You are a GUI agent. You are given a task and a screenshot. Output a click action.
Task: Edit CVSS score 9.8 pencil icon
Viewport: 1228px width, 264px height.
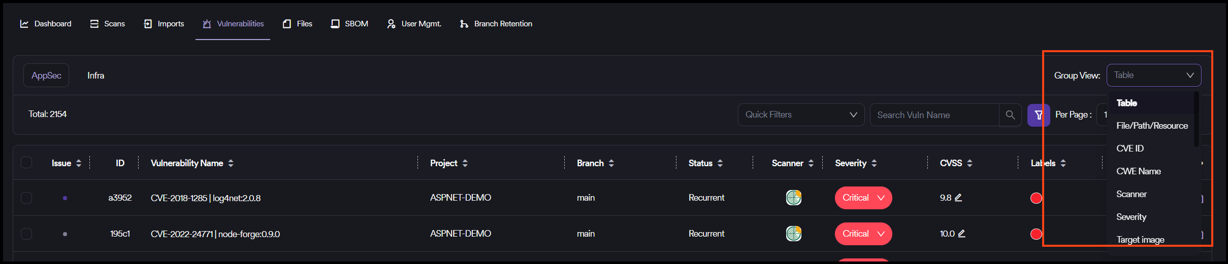[958, 198]
